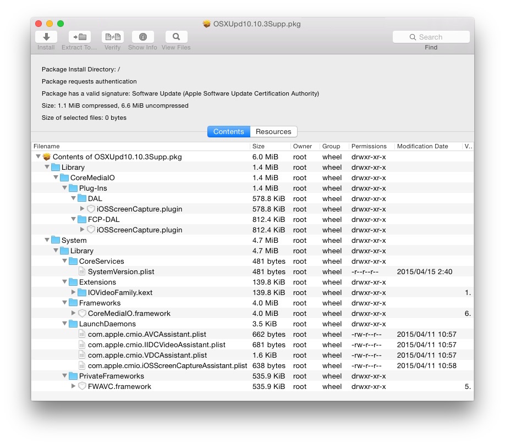Click the 812.4 KiB size of FCP-DAL

(268, 220)
